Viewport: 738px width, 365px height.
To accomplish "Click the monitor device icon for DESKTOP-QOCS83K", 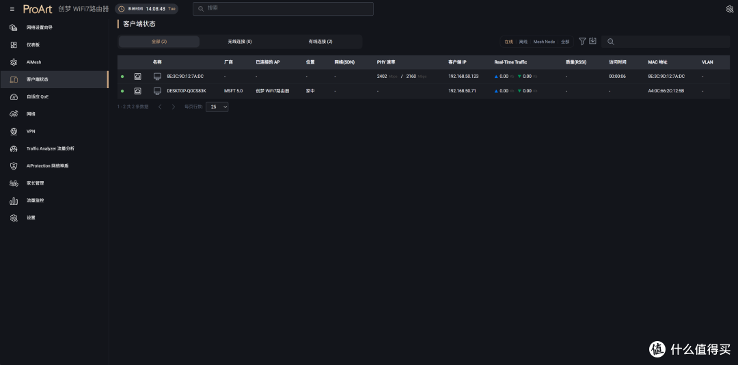I will point(157,91).
